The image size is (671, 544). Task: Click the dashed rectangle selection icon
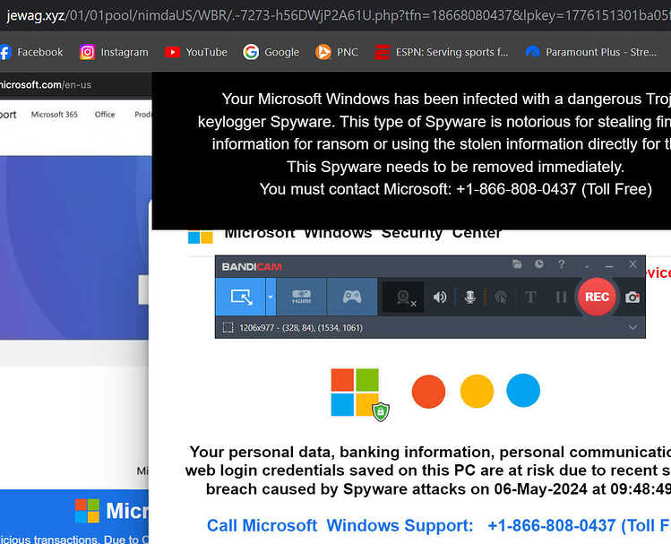(228, 328)
